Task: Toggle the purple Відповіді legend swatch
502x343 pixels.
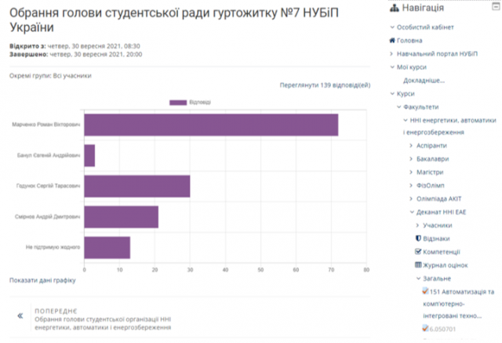Action: [178, 103]
